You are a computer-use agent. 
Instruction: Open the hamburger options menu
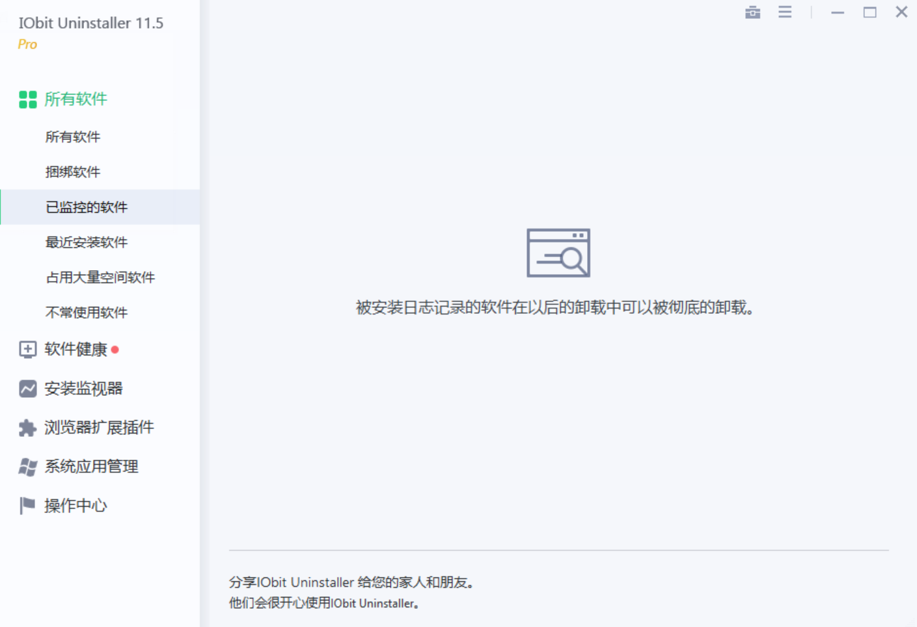click(785, 12)
